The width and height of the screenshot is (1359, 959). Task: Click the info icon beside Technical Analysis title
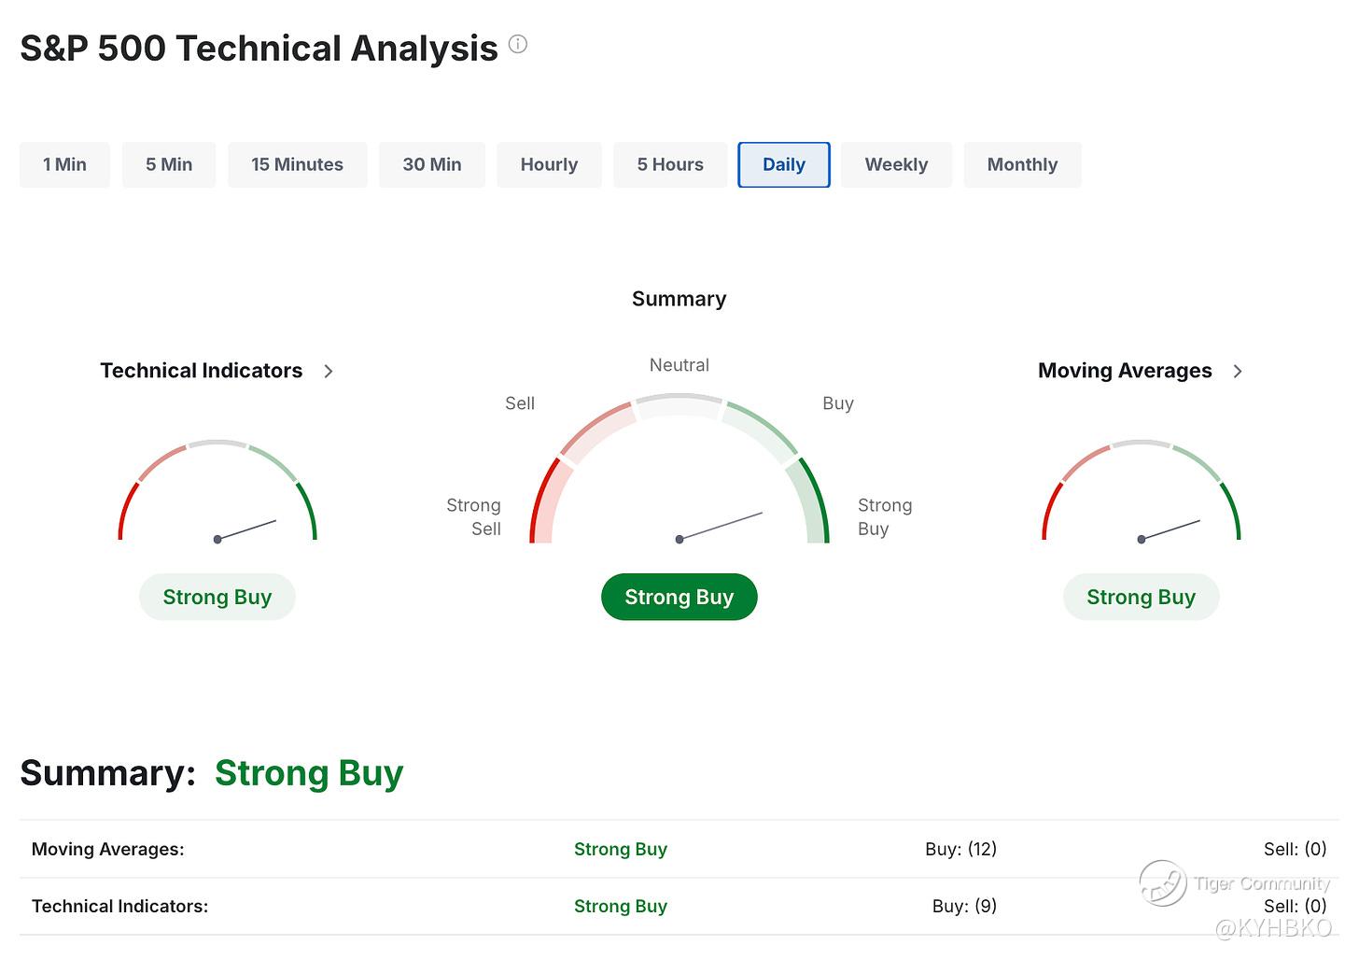pos(518,44)
